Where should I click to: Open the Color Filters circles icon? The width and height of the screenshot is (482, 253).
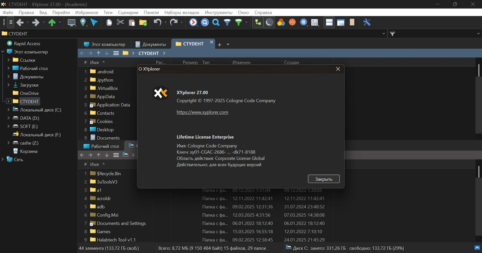281,22
